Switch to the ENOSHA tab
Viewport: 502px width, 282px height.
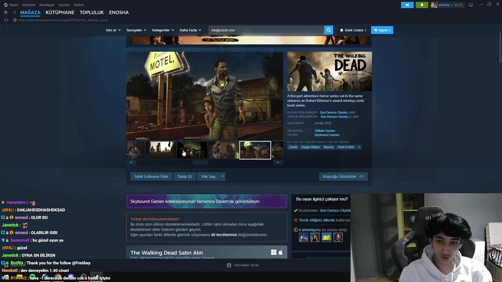coord(119,13)
